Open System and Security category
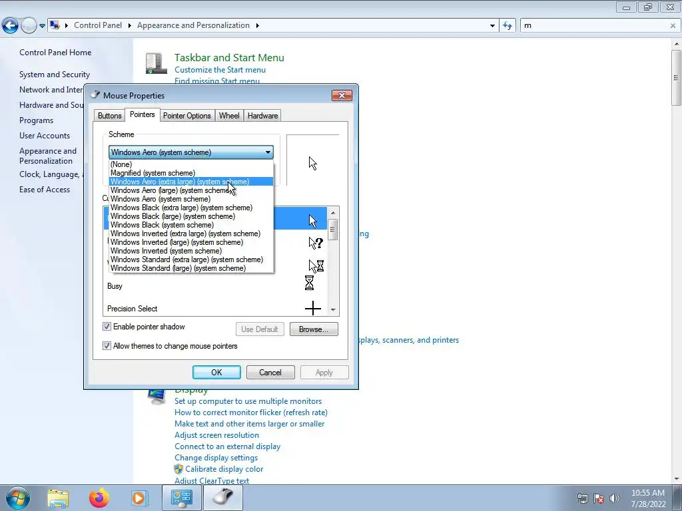This screenshot has height=511, width=682. [55, 75]
